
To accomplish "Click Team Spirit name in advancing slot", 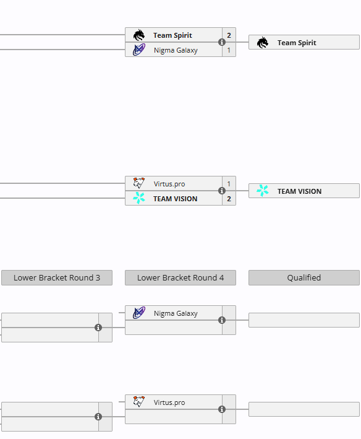I will (x=297, y=43).
